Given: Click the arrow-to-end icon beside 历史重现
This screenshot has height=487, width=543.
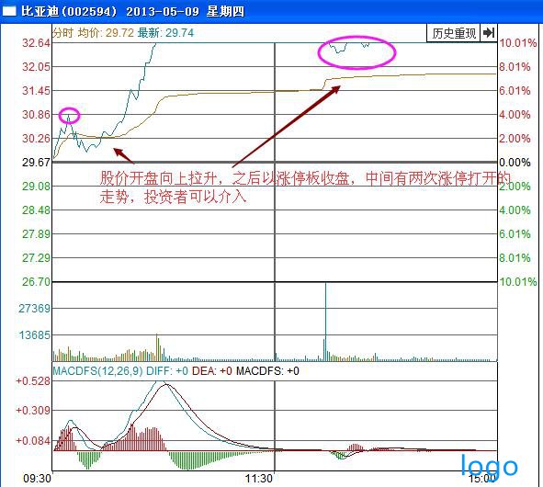Looking at the screenshot, I should tap(489, 33).
